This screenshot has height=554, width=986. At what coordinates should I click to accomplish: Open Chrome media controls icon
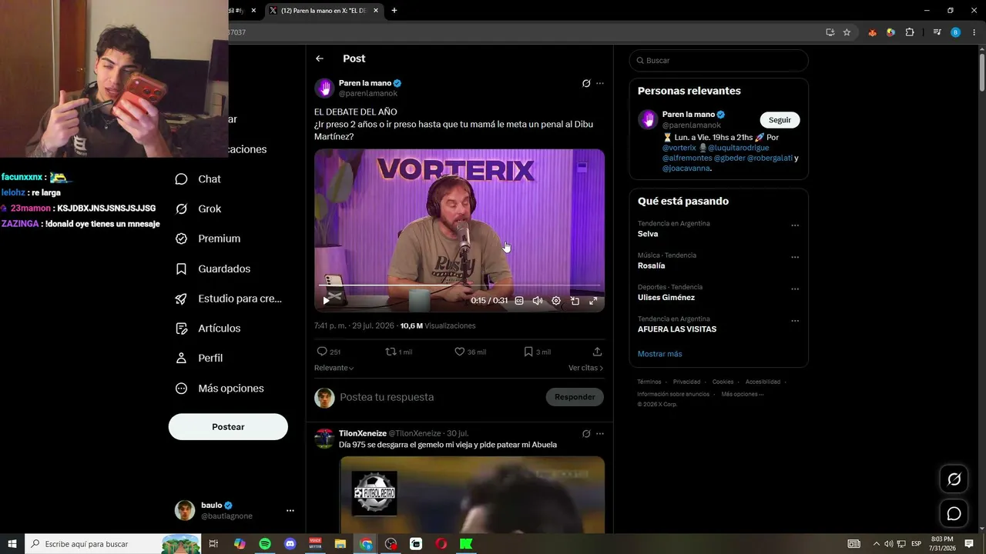tap(937, 32)
